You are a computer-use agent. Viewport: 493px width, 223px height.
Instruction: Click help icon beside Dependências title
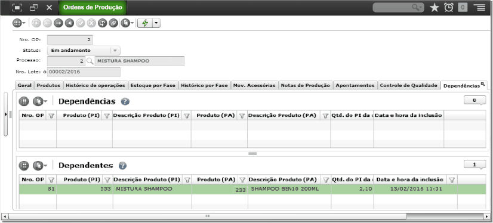point(125,101)
